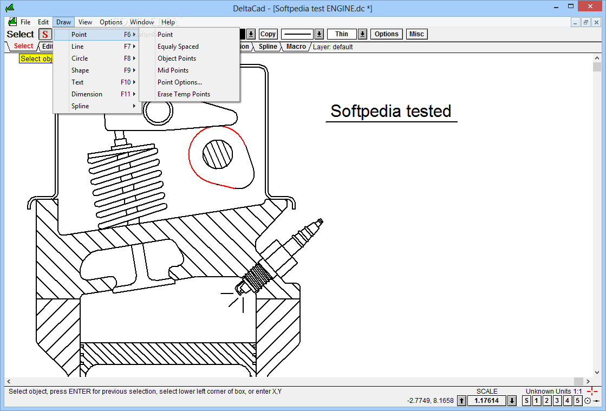Image resolution: width=606 pixels, height=411 pixels.
Task: Click the scale value 1.17614 field
Action: (x=486, y=401)
